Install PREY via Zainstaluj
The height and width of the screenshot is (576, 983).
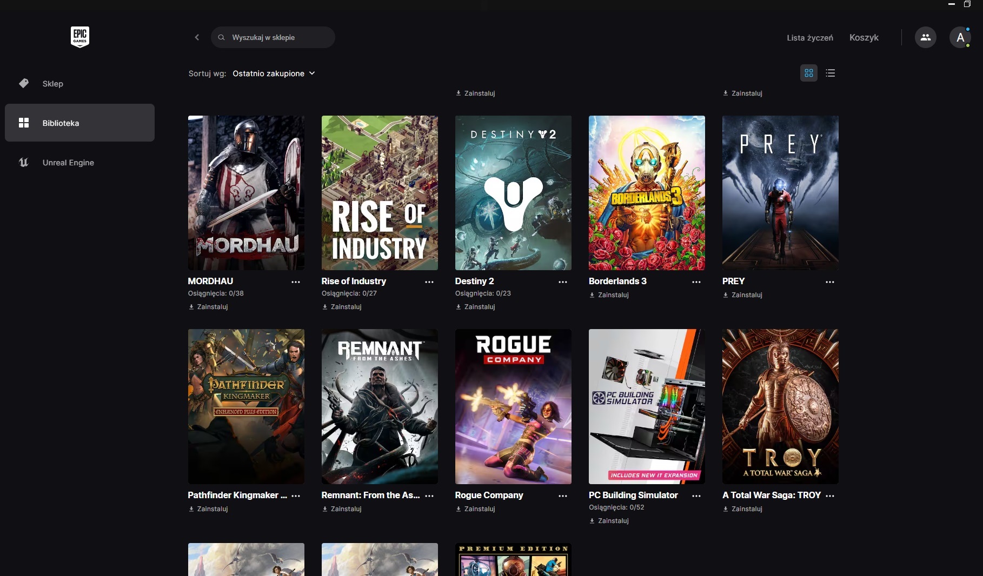click(x=742, y=294)
